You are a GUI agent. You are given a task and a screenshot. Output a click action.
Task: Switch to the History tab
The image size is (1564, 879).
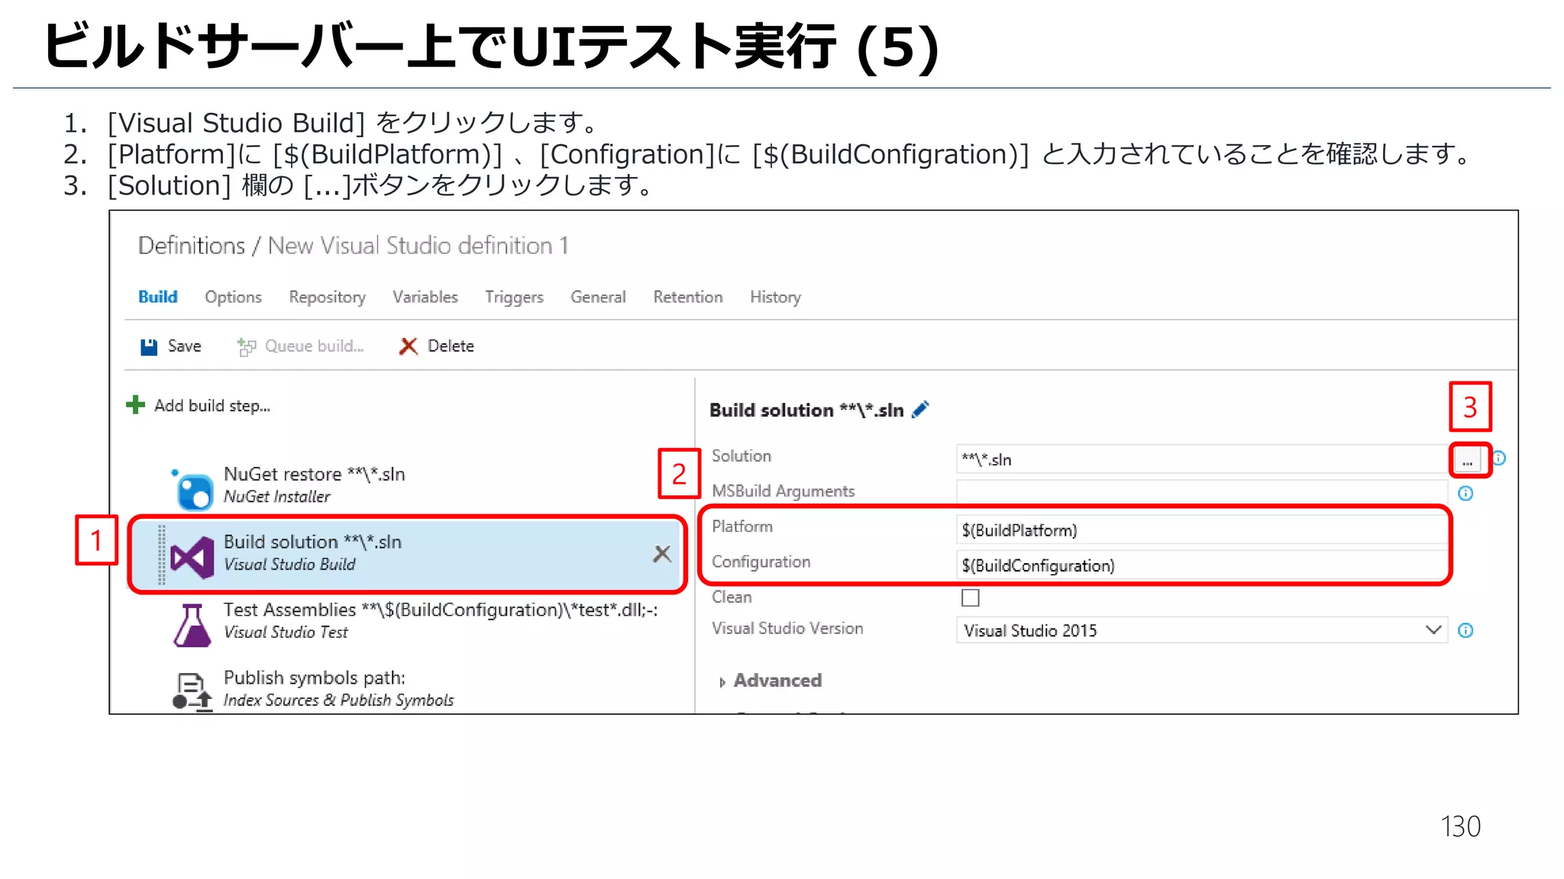(775, 297)
